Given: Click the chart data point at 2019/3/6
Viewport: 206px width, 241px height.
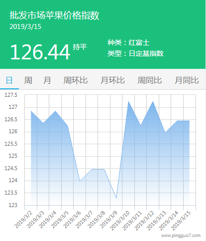Looking at the screenshot, I should pyautogui.click(x=80, y=181).
